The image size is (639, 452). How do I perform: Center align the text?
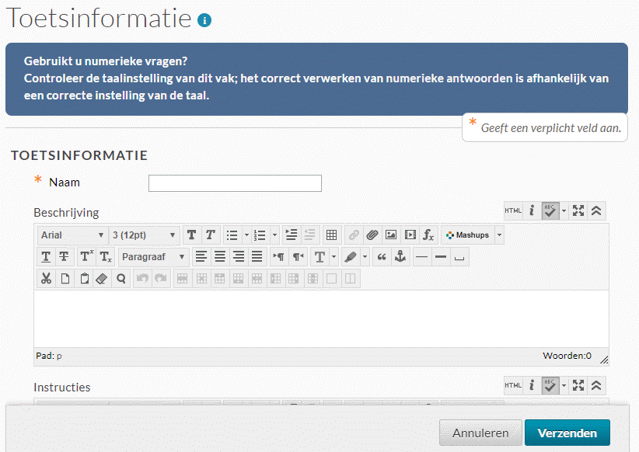pyautogui.click(x=220, y=257)
